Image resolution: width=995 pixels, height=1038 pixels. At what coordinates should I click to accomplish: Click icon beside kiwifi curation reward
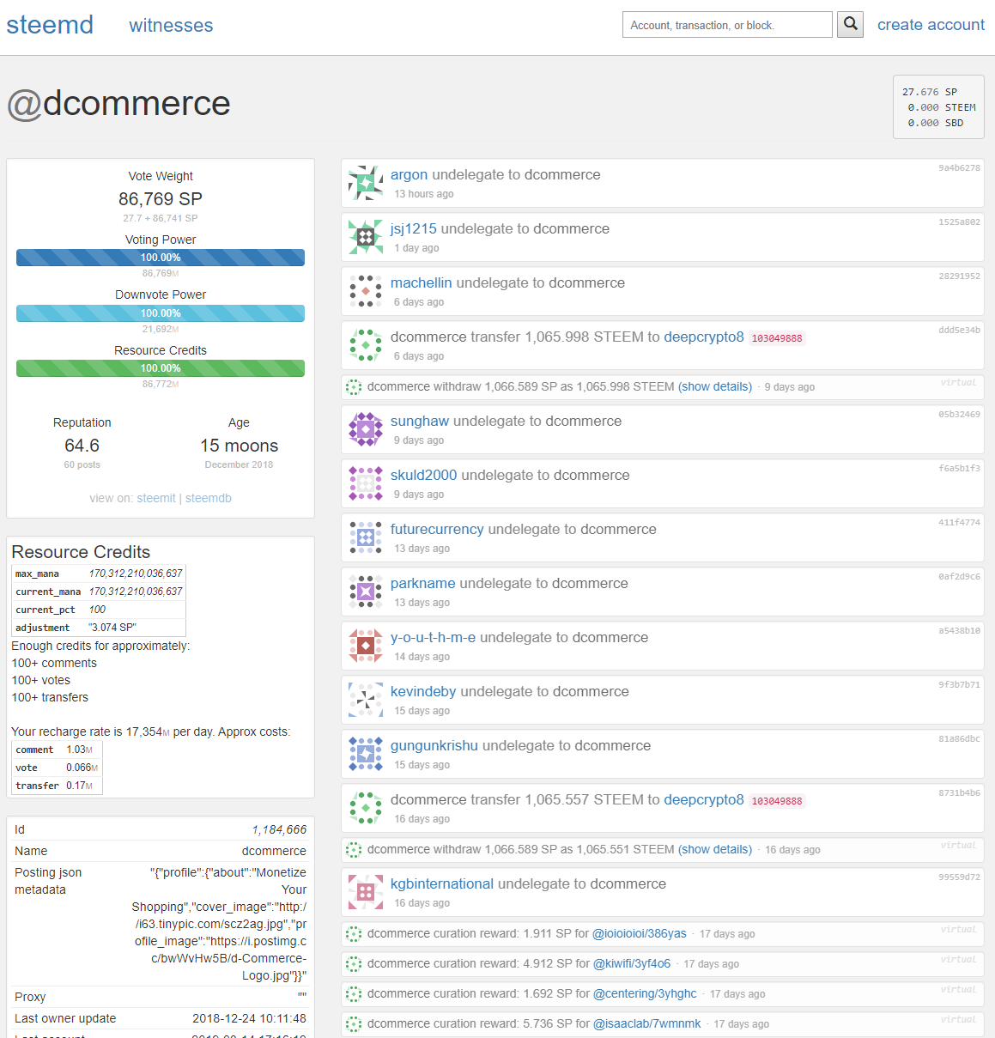pos(353,964)
